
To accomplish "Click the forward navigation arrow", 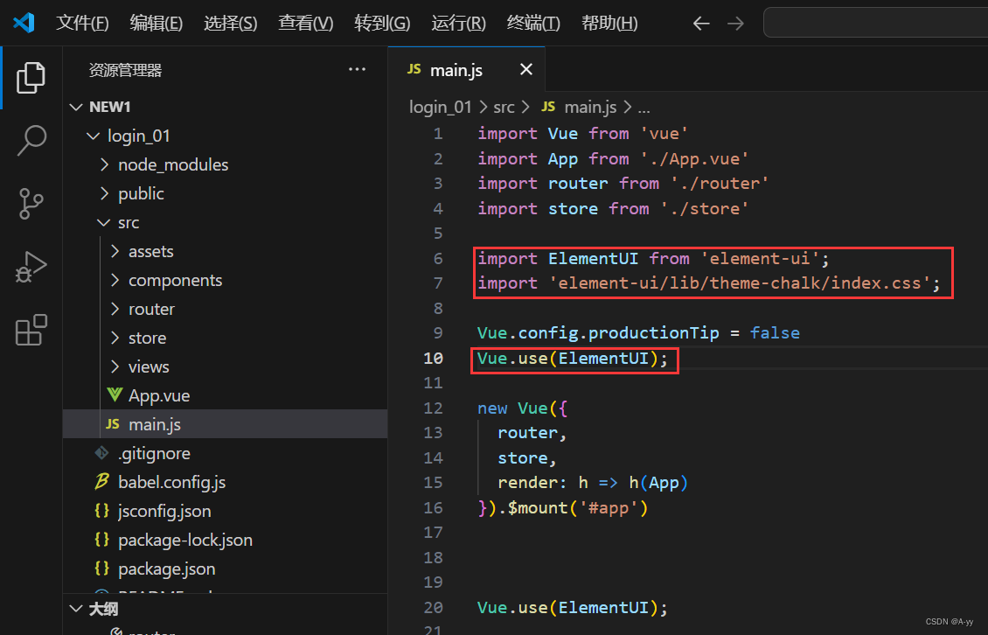I will pos(735,23).
